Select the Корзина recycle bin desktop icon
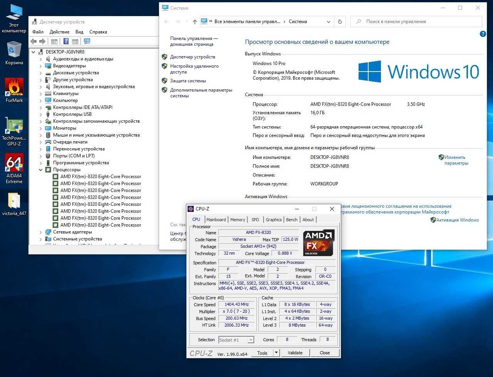Viewport: 493px width, 377px height. pos(14,53)
